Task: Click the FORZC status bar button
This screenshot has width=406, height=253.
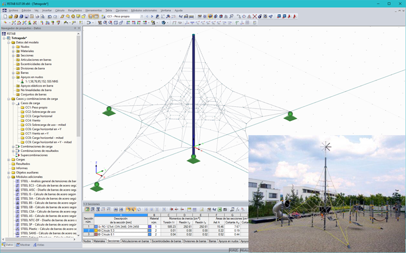Action: pos(234,250)
